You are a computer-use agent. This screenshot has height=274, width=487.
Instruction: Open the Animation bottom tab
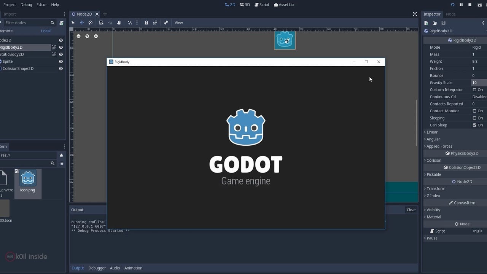pyautogui.click(x=134, y=268)
